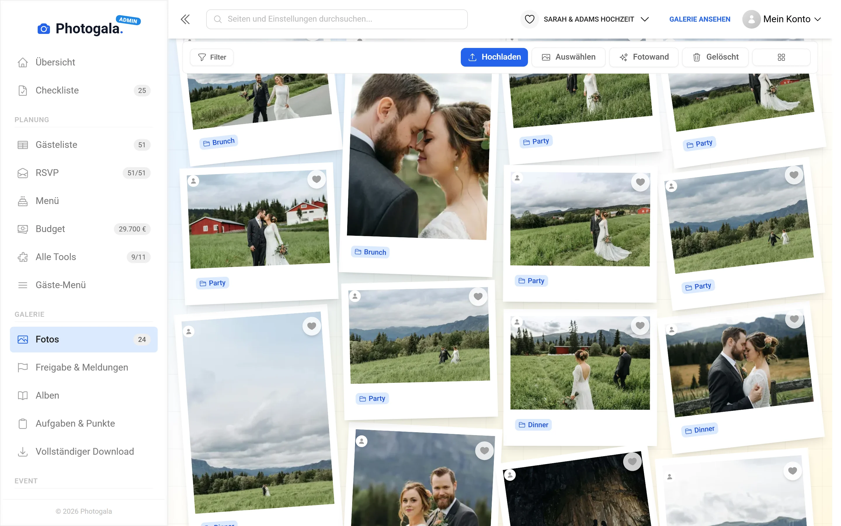Screen dimensions: 841x526
Task: Switch layout with the grid view icon
Action: tap(781, 57)
